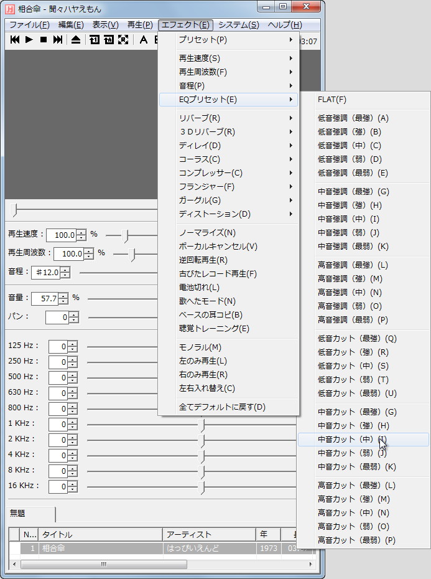Open the 表示(V) menu

105,25
